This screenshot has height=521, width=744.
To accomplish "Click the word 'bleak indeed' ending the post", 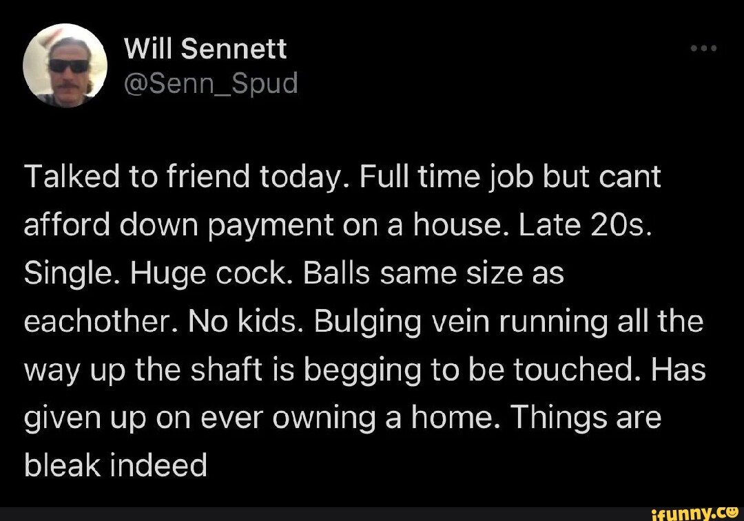I will [114, 465].
